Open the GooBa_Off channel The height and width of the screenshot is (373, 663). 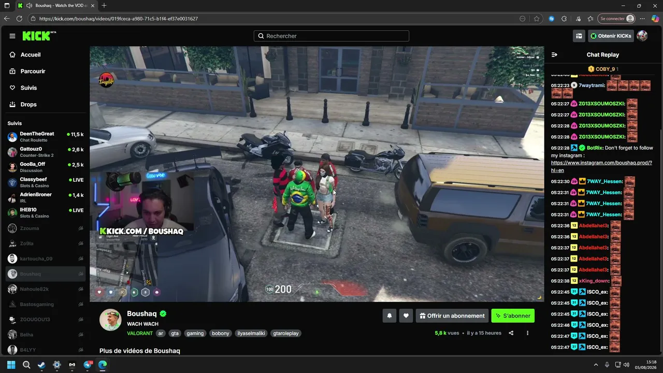click(x=45, y=167)
